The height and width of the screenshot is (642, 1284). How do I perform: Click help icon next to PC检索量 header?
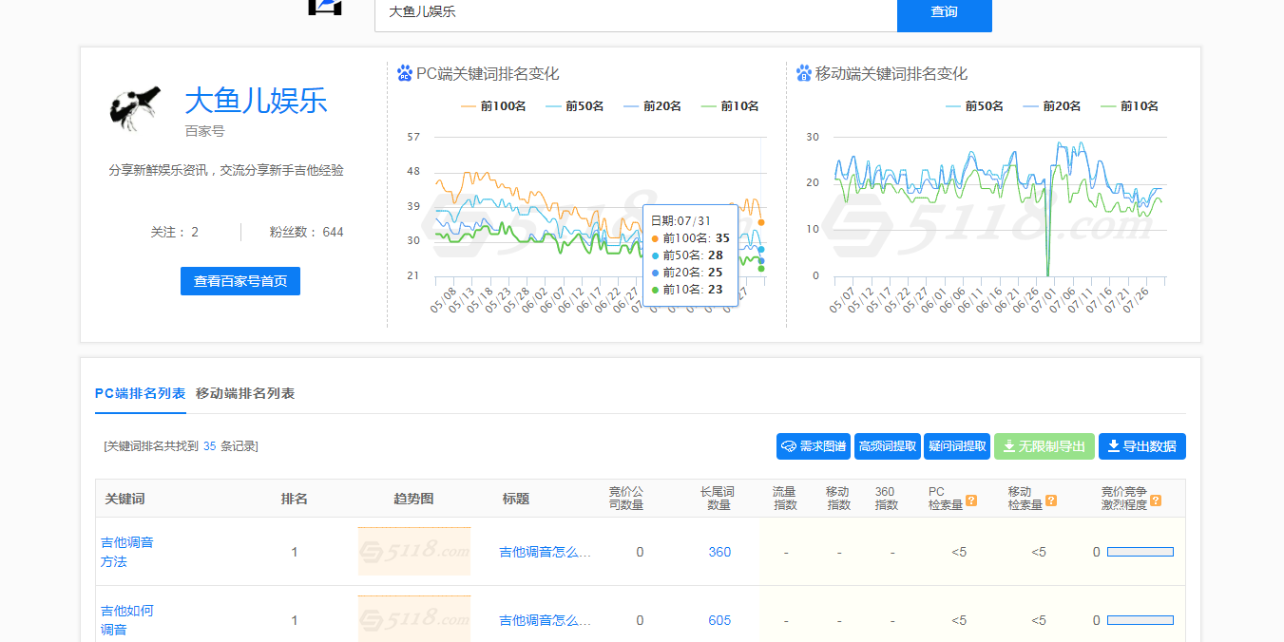(971, 500)
